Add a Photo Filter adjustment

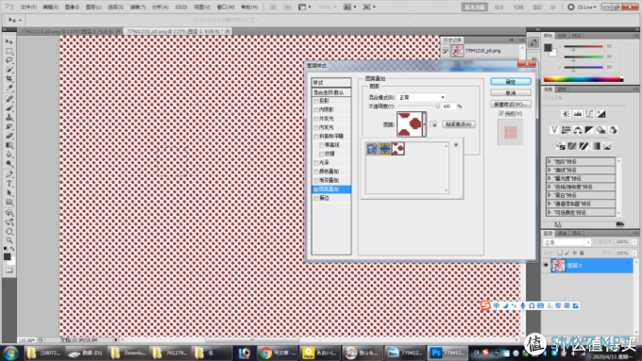pos(601,130)
